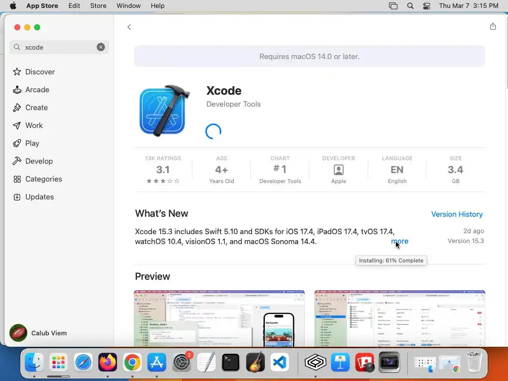Click the #1 Developer Tools chart stat
This screenshot has height=381, width=508.
click(280, 170)
